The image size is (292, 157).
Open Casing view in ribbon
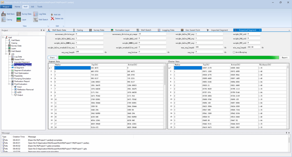(7, 20)
